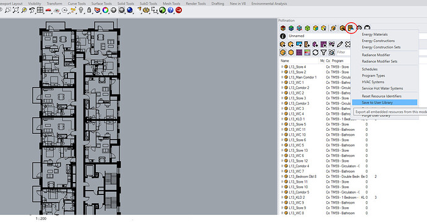
Task: Expand the L13_Bedroom Dbl 8 room
Action: coord(282,176)
